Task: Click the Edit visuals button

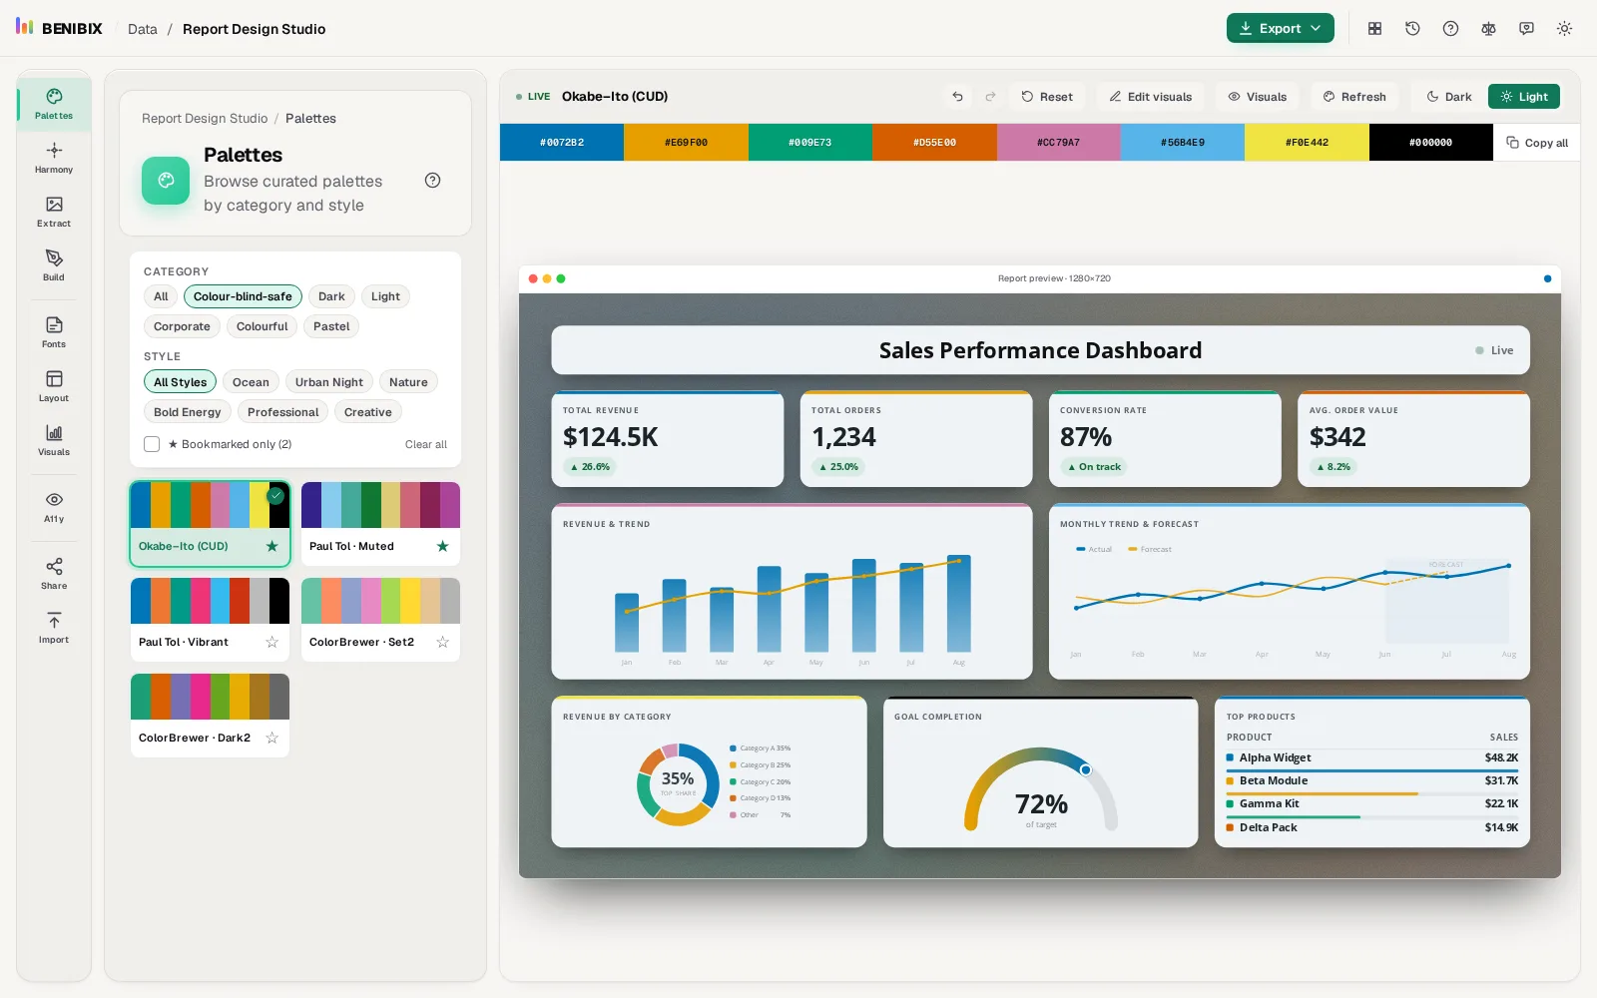Action: 1150,97
